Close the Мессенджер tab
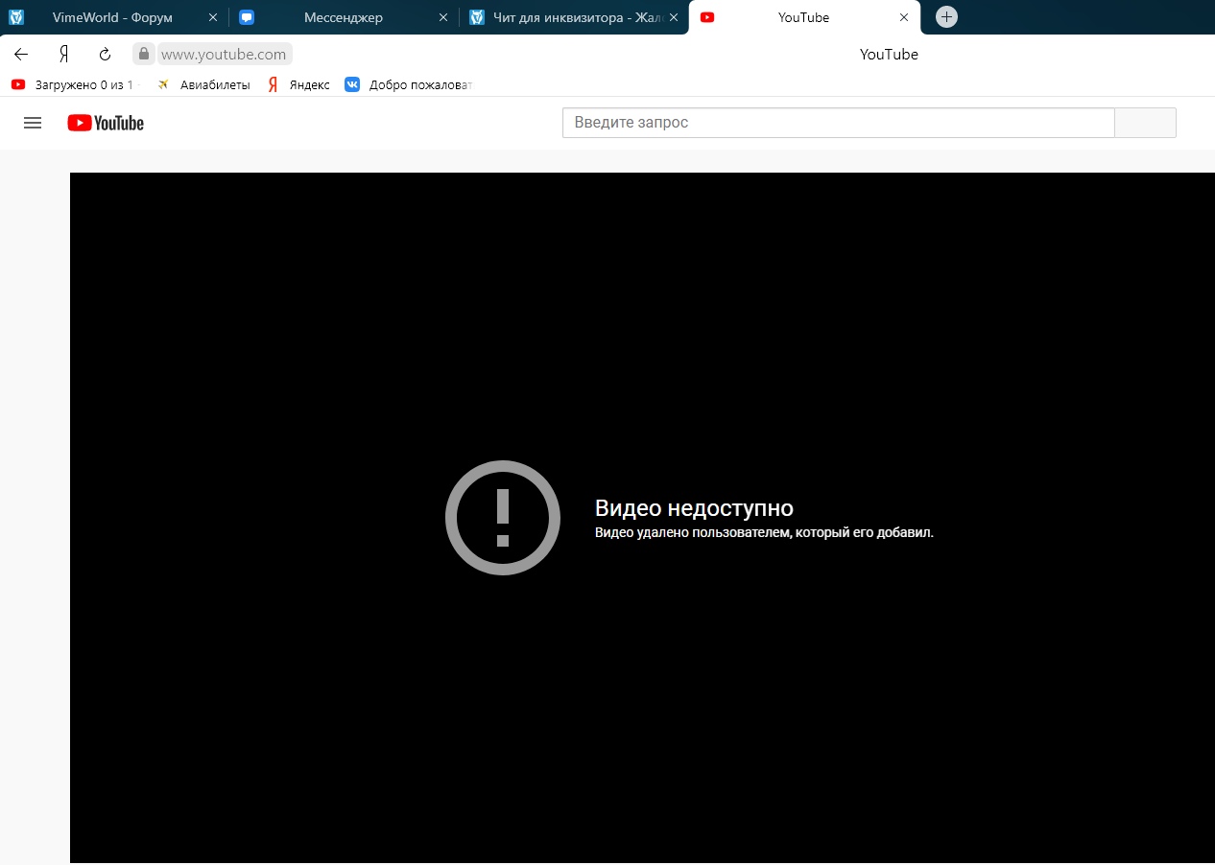Screen dimensions: 1215x865 442,17
